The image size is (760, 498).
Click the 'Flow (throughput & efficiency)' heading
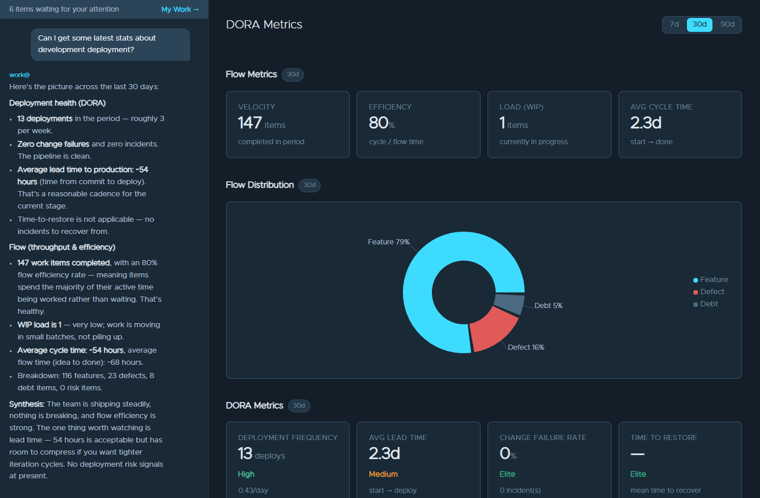63,247
